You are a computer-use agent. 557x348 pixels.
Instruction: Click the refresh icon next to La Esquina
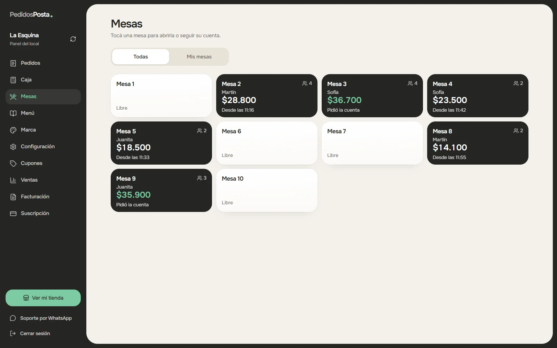[x=73, y=39]
